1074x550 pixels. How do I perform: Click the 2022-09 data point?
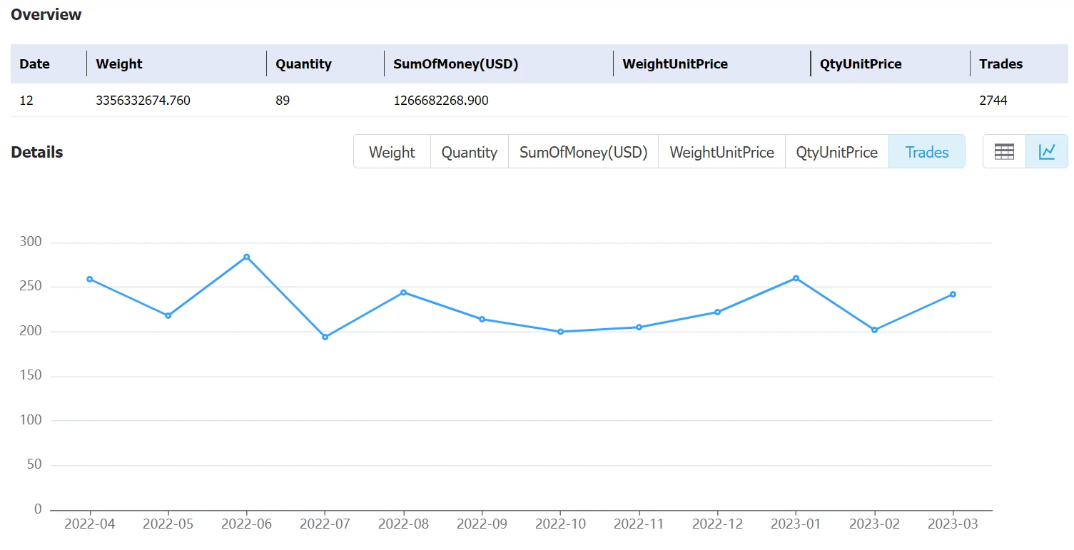pos(482,319)
